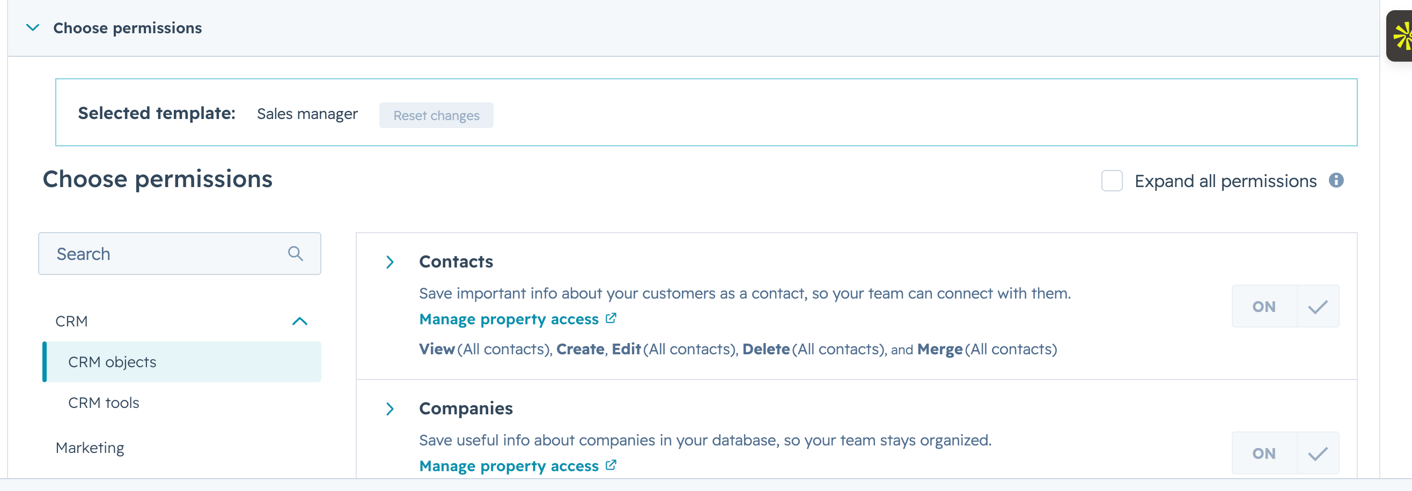The width and height of the screenshot is (1412, 491).
Task: Enable the Expand all permissions checkbox
Action: coord(1112,181)
